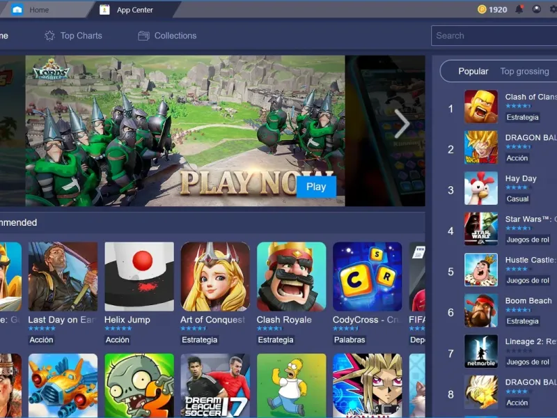The width and height of the screenshot is (557, 418).
Task: Open Plants vs Zombies 2 icon
Action: click(x=139, y=385)
